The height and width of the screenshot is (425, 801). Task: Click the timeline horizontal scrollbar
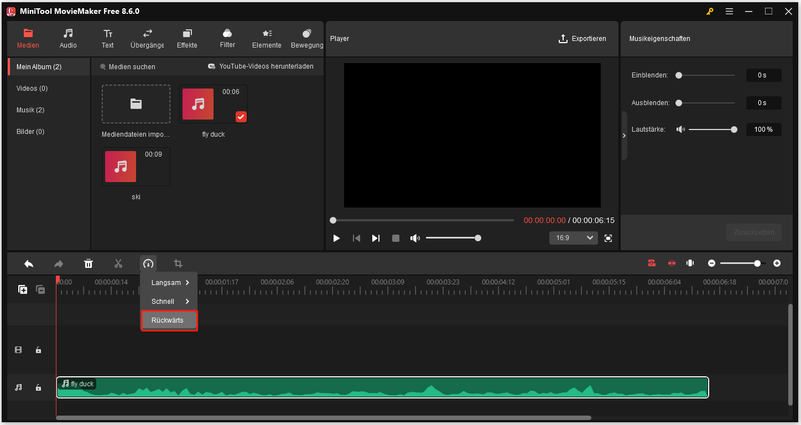coord(324,418)
